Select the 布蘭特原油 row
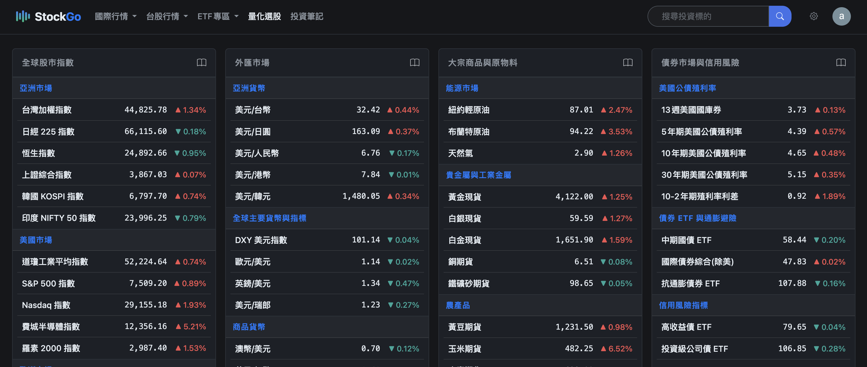Image resolution: width=867 pixels, height=367 pixels. click(x=540, y=131)
